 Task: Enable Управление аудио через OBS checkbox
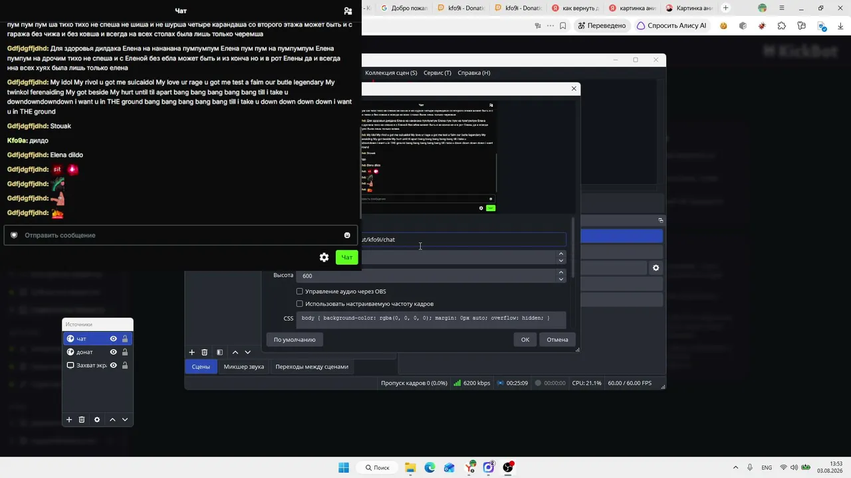(300, 291)
